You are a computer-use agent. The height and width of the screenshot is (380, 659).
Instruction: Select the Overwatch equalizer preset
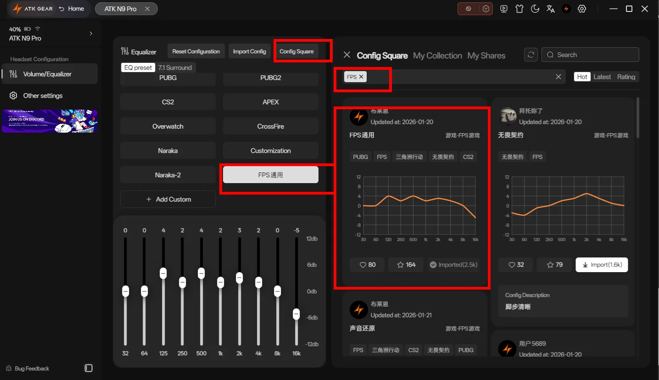(168, 126)
